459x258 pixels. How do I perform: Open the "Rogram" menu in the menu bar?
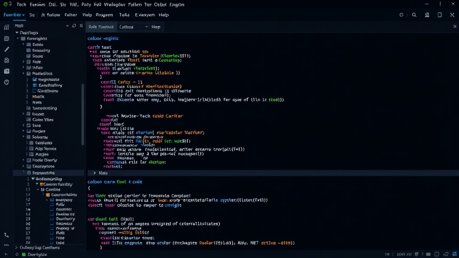[x=104, y=15]
